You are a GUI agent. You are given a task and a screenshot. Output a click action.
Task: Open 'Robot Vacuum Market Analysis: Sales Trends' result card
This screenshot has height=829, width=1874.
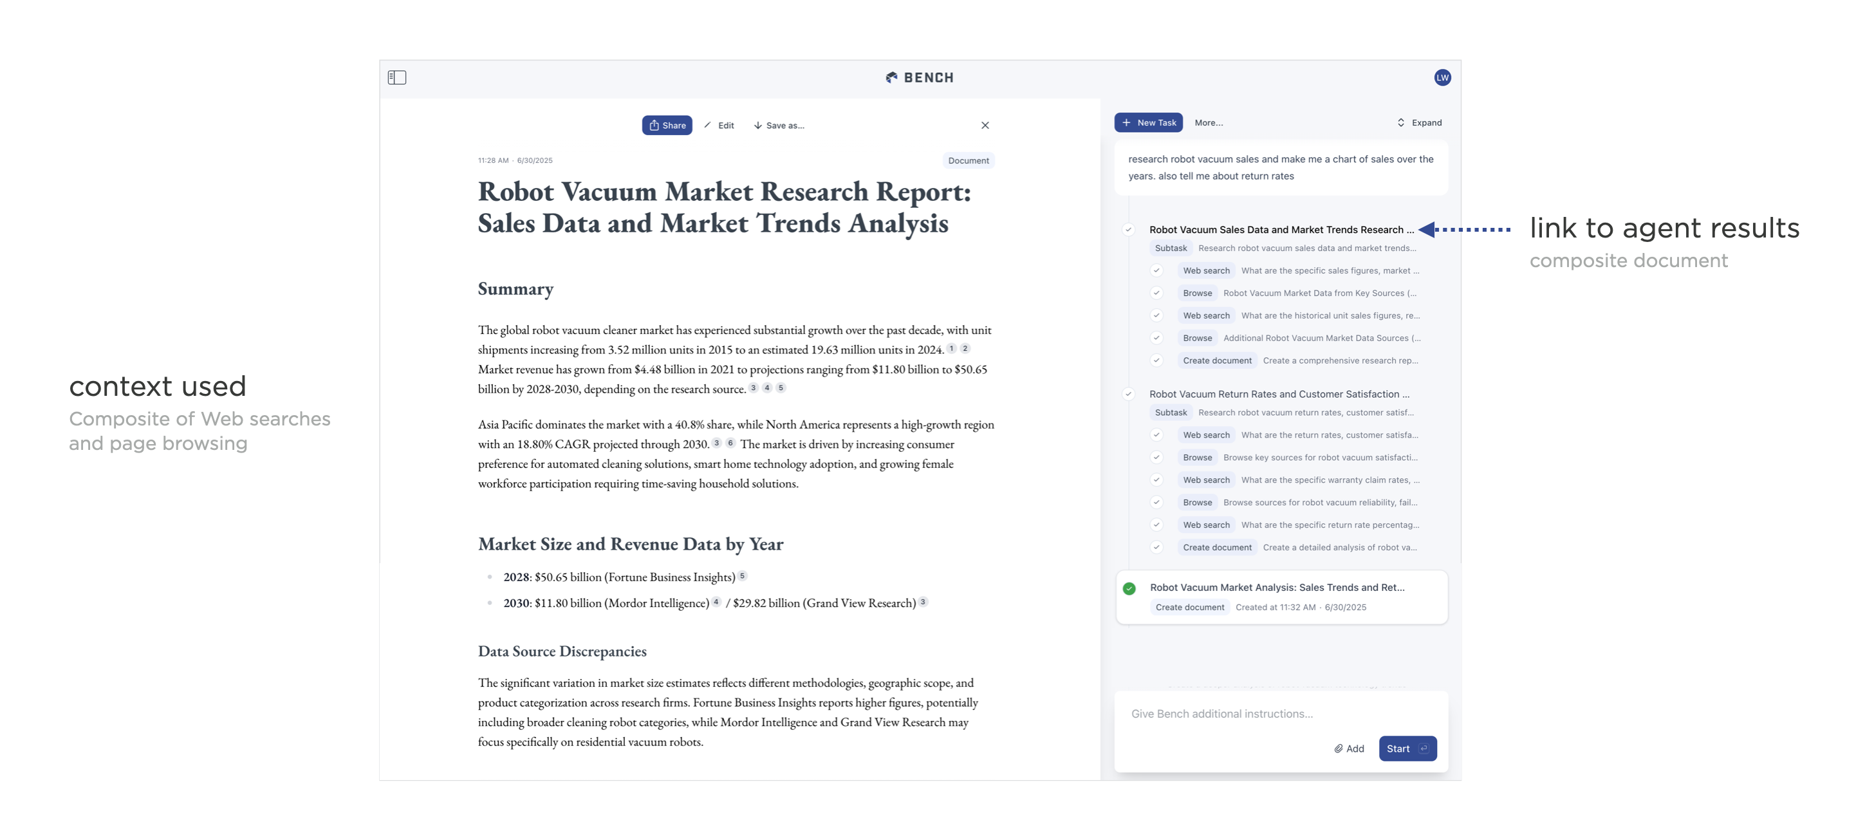coord(1281,597)
